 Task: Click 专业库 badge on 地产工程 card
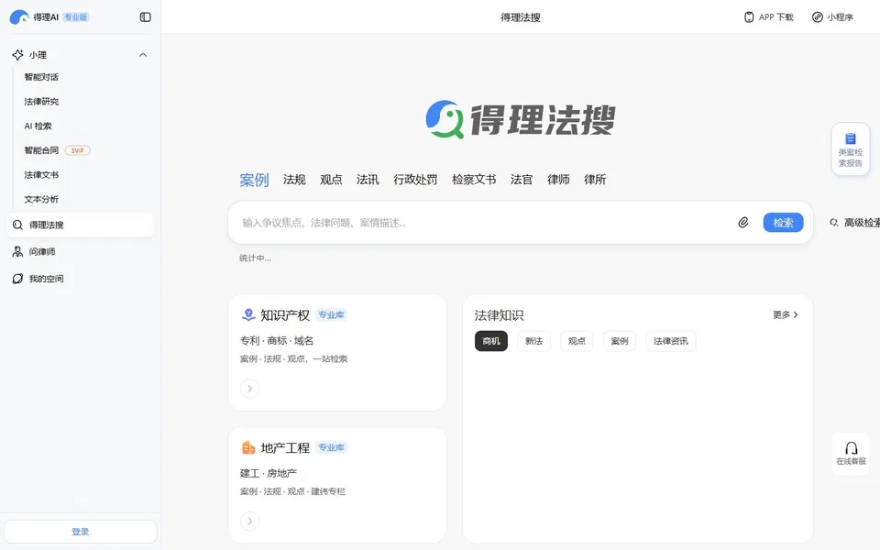[331, 447]
